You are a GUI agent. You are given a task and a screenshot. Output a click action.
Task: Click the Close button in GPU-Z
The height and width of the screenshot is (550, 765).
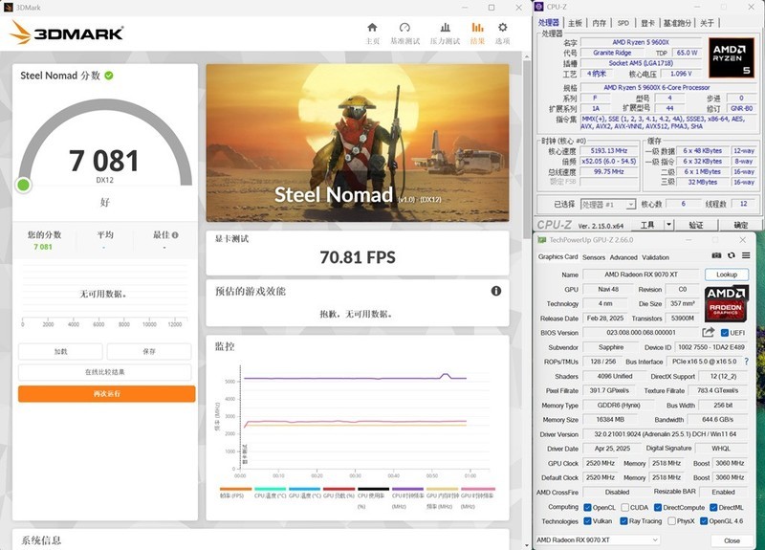click(x=732, y=540)
